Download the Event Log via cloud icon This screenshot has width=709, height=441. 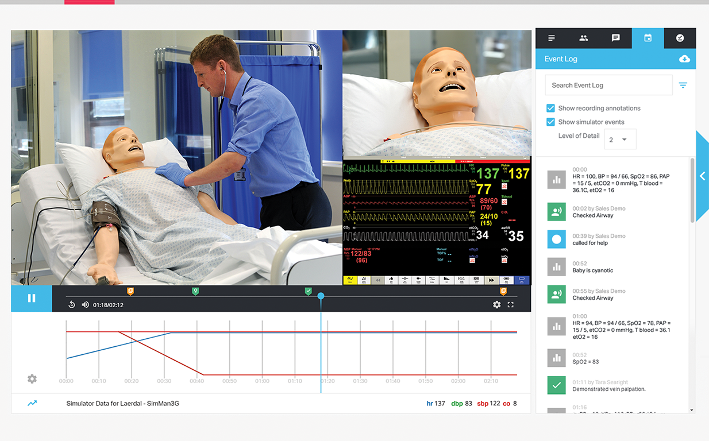pos(684,59)
